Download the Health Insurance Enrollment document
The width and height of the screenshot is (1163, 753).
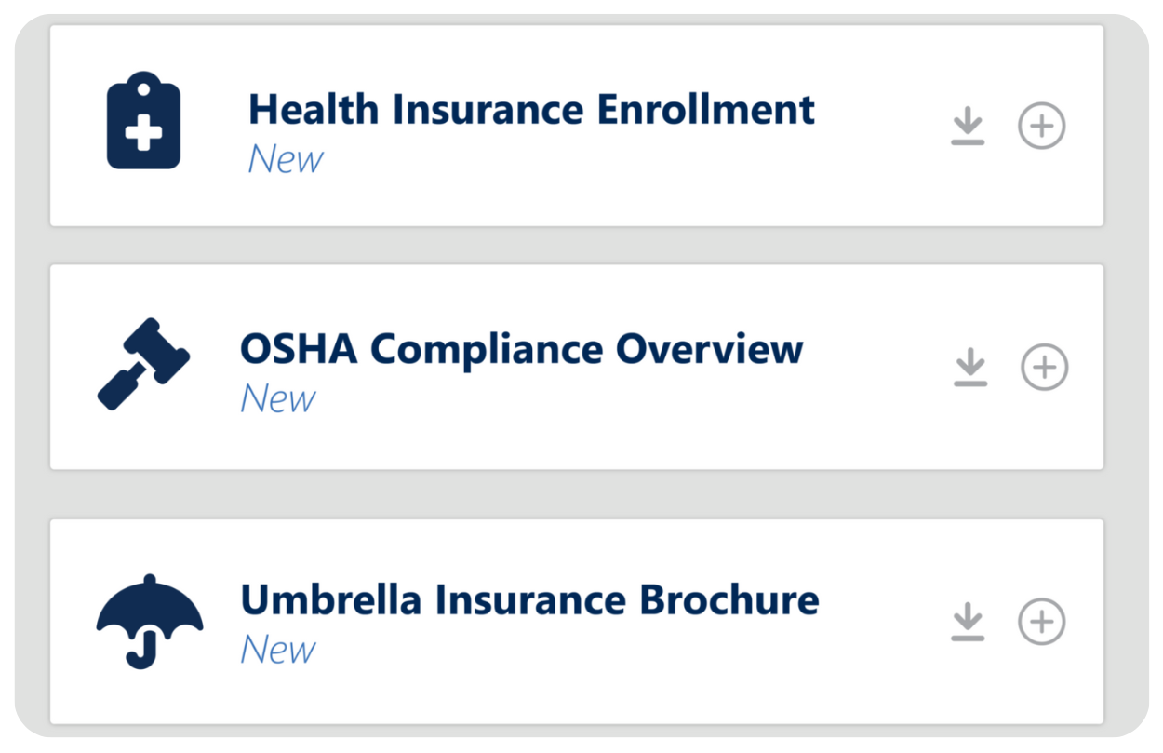point(968,127)
